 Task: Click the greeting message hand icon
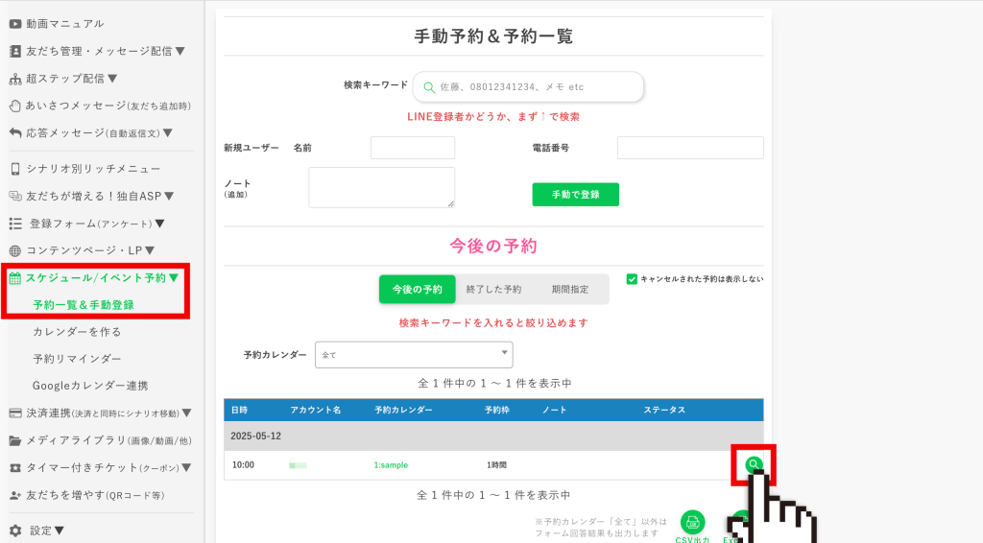[x=15, y=106]
